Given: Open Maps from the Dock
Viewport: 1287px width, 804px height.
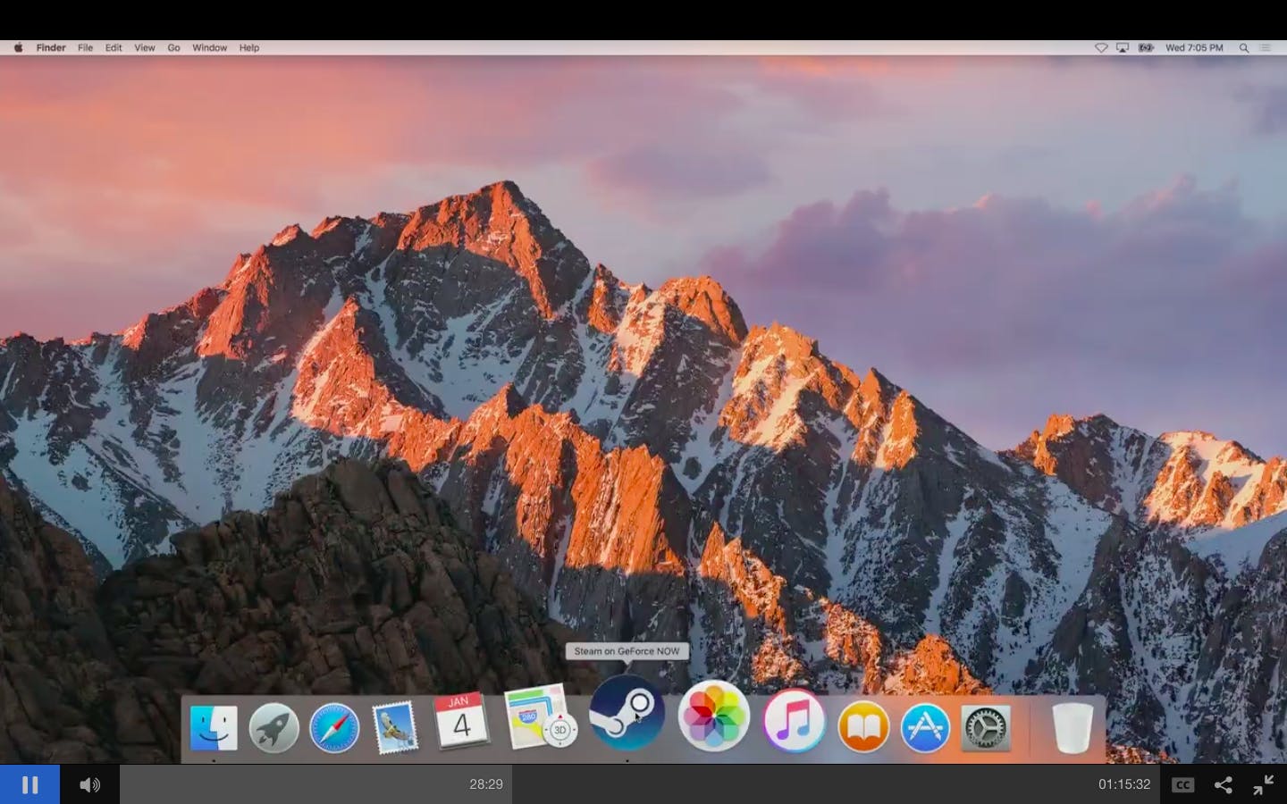Looking at the screenshot, I should click(540, 716).
